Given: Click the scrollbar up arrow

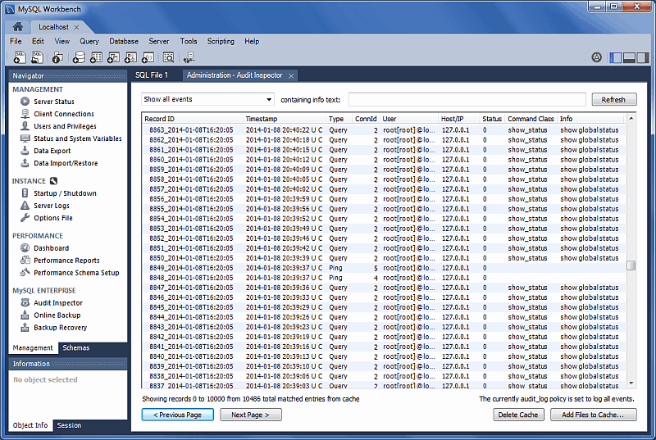Looking at the screenshot, I should pos(631,119).
